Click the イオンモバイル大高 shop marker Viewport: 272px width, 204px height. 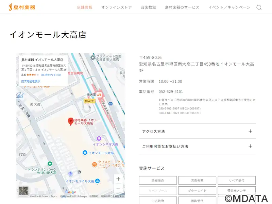click(98, 181)
